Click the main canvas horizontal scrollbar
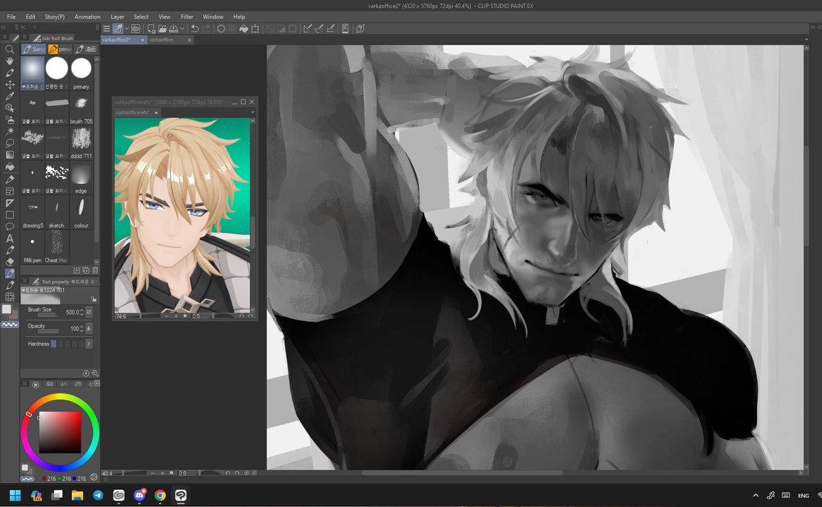 462,472
